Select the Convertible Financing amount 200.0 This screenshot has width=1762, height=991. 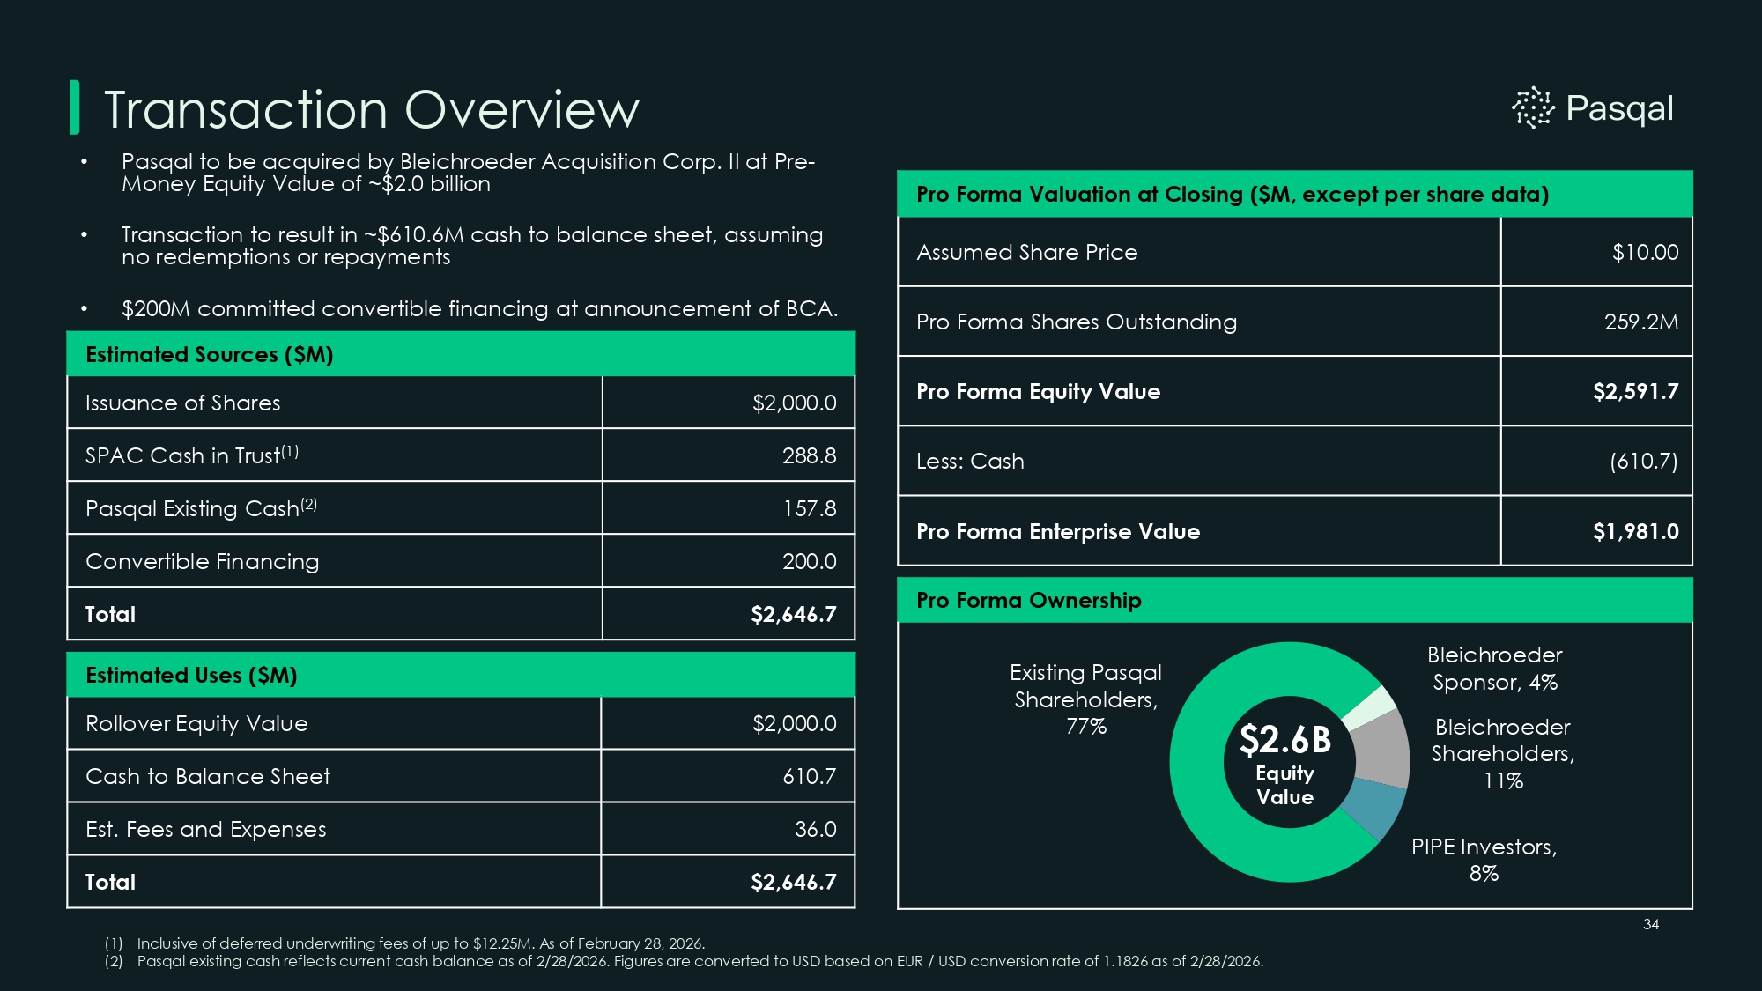pos(809,561)
